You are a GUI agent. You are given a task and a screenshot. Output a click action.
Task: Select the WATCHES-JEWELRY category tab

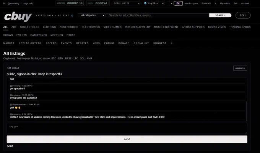[x=138, y=27]
